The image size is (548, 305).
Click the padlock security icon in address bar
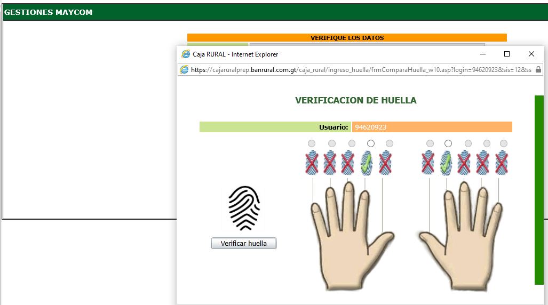click(538, 69)
